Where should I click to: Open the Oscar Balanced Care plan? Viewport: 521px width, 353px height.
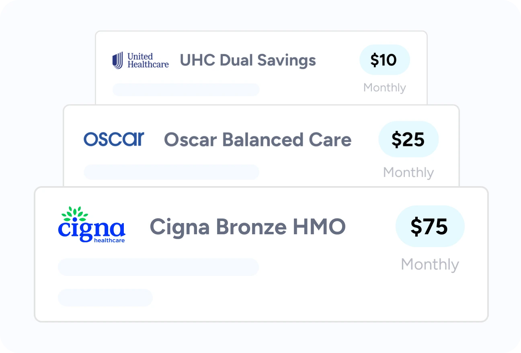click(258, 140)
